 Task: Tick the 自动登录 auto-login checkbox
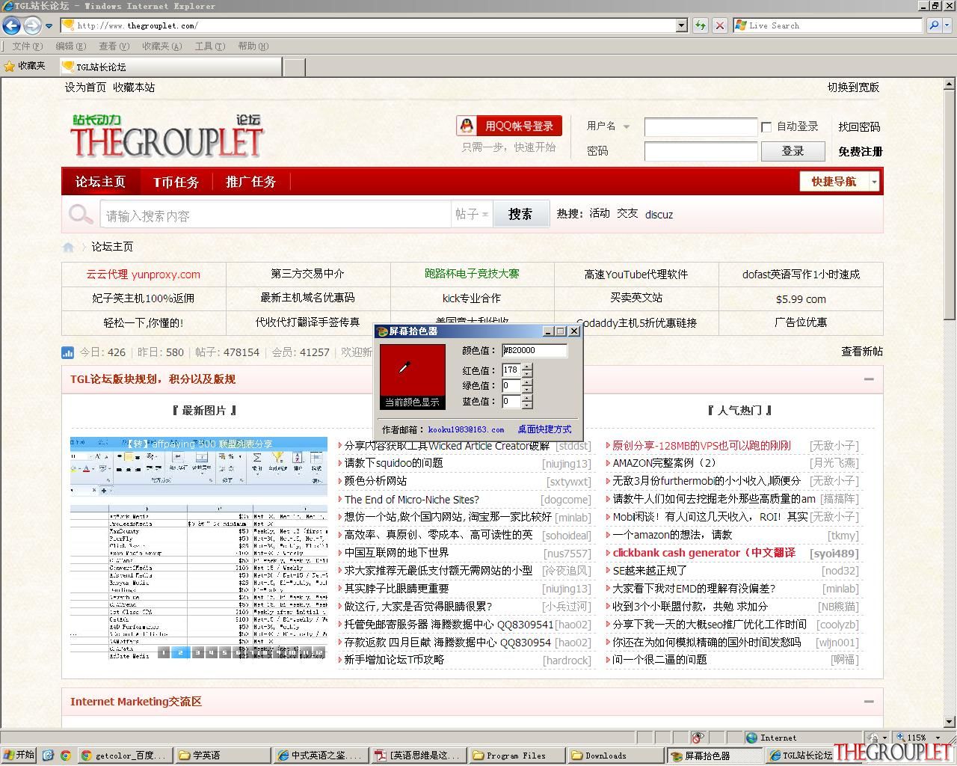click(x=766, y=127)
